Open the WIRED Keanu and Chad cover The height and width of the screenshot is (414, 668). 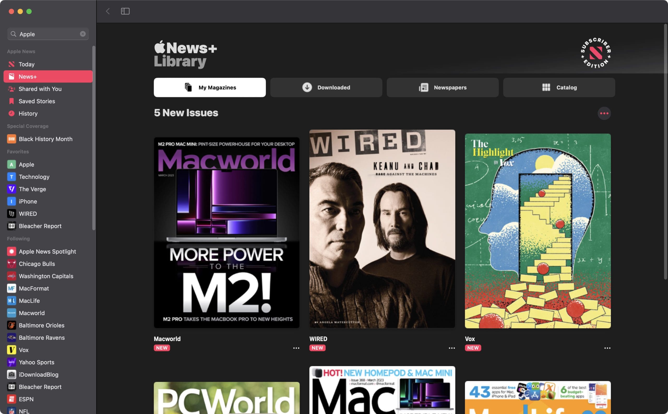tap(382, 229)
